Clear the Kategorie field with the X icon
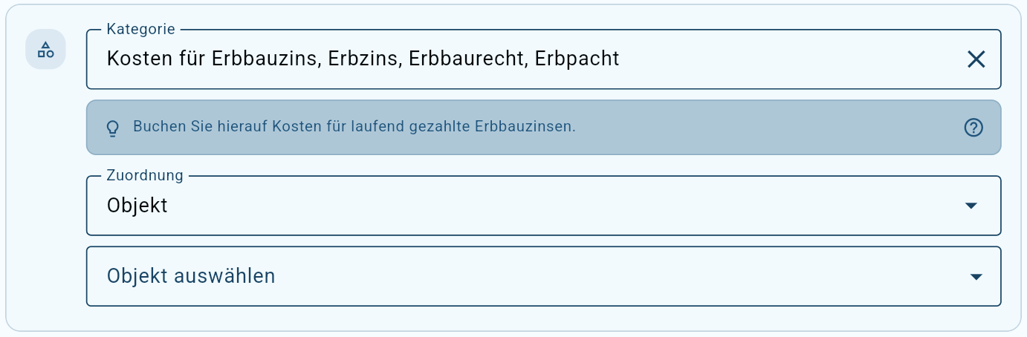Screen dimensions: 1027x337 point(976,59)
